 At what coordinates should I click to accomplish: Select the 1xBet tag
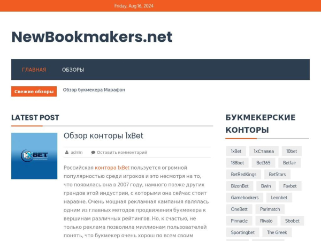pyautogui.click(x=236, y=151)
